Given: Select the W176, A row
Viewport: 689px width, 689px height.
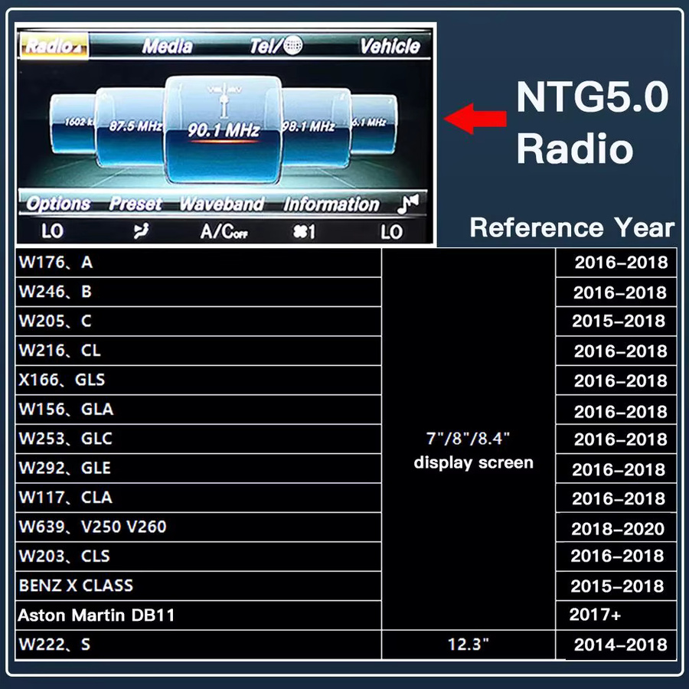Looking at the screenshot, I should click(x=198, y=263).
